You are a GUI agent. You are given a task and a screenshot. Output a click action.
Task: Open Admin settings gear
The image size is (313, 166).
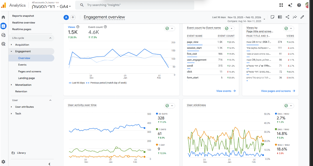(3, 162)
